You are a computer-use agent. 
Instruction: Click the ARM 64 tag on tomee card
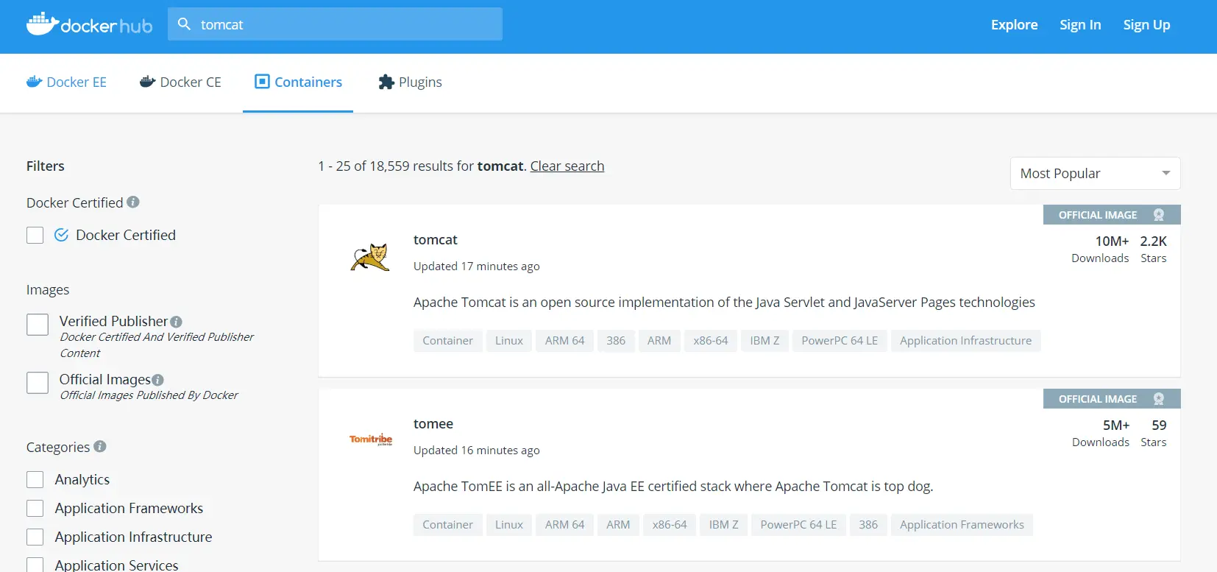(565, 525)
